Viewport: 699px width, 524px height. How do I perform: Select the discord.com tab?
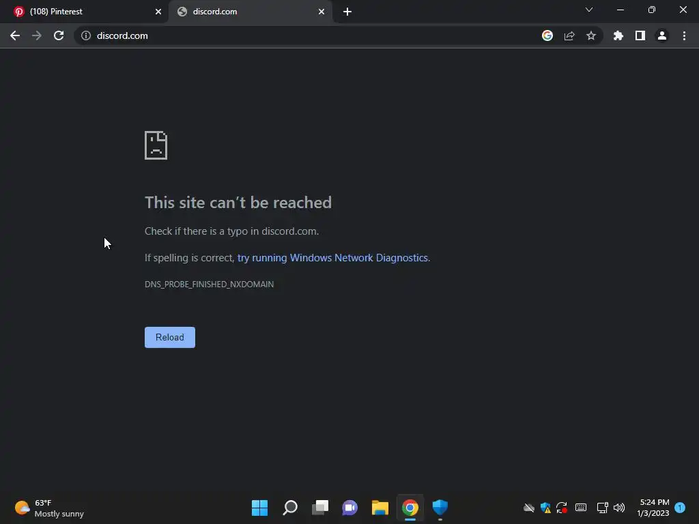click(251, 12)
